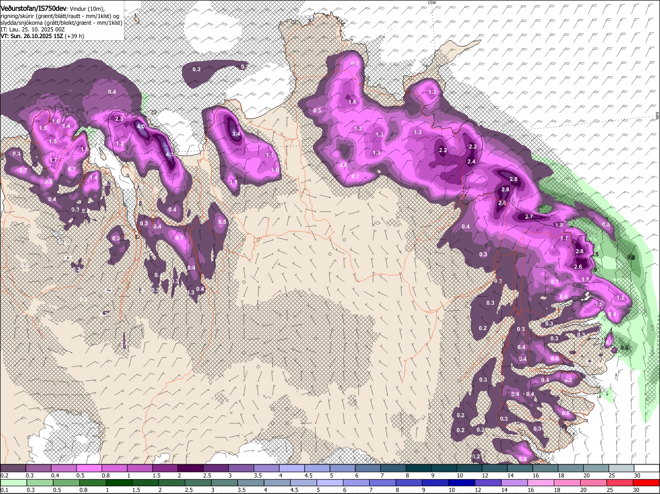Image resolution: width=660 pixels, height=494 pixels.
Task: Click the 2.6 snowfall value on the map
Action: pos(578,267)
